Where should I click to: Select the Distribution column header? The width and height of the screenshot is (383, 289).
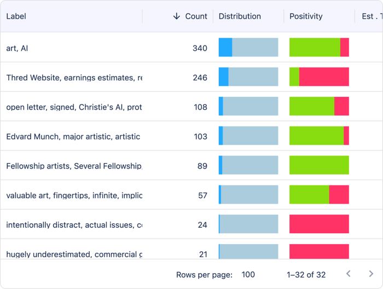coord(240,16)
